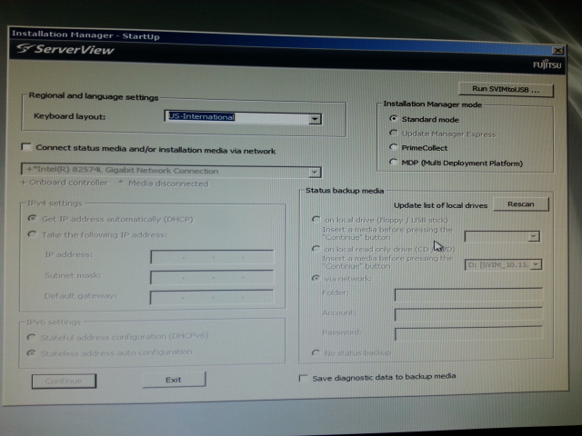Click the Fujitsu logo

tap(547, 64)
